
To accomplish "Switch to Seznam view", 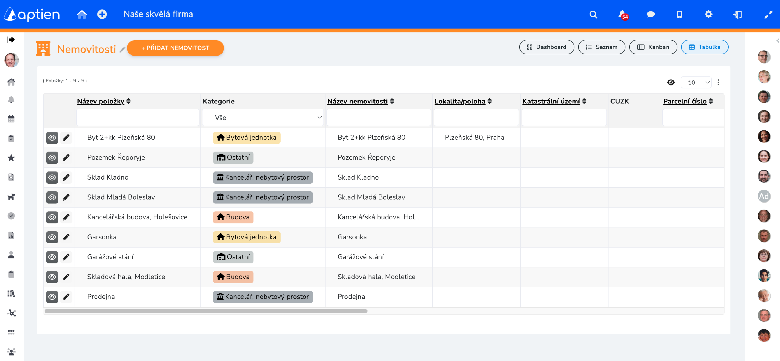I will (601, 47).
